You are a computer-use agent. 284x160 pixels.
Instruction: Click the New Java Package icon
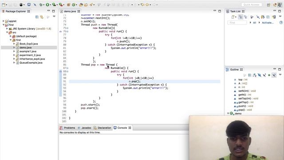[x=68, y=5]
